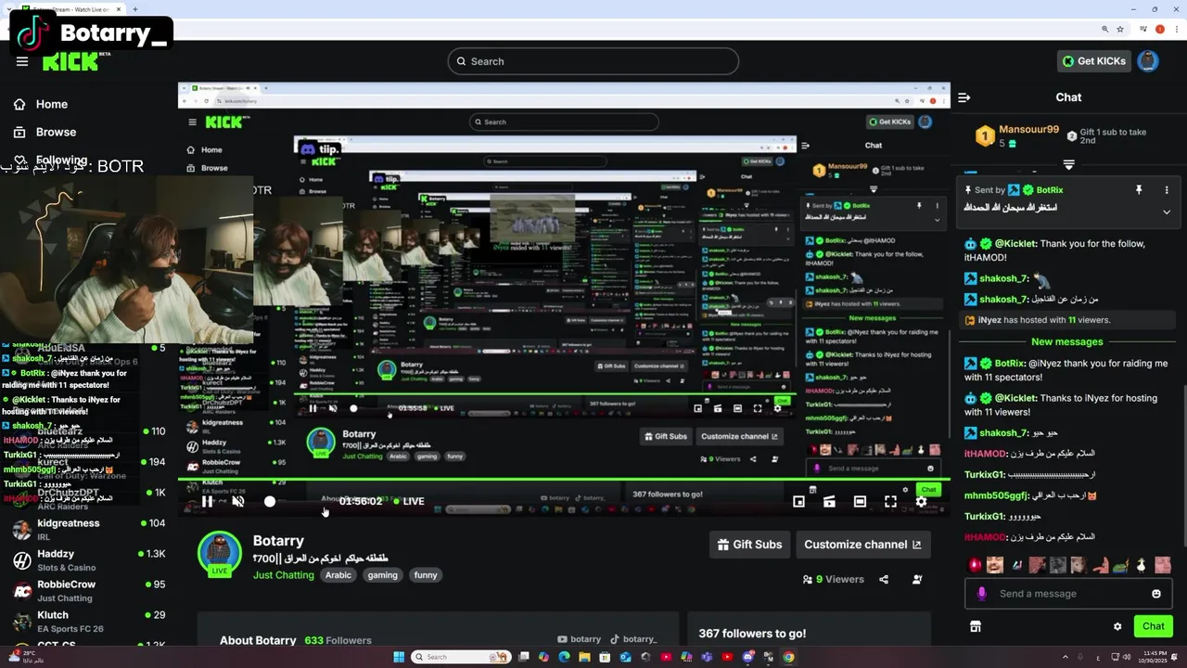Jump to New messages divider
The width and height of the screenshot is (1187, 668).
1067,341
